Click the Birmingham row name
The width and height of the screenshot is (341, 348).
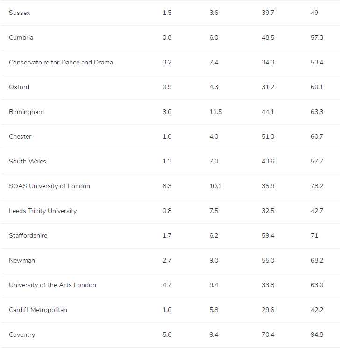click(x=26, y=112)
